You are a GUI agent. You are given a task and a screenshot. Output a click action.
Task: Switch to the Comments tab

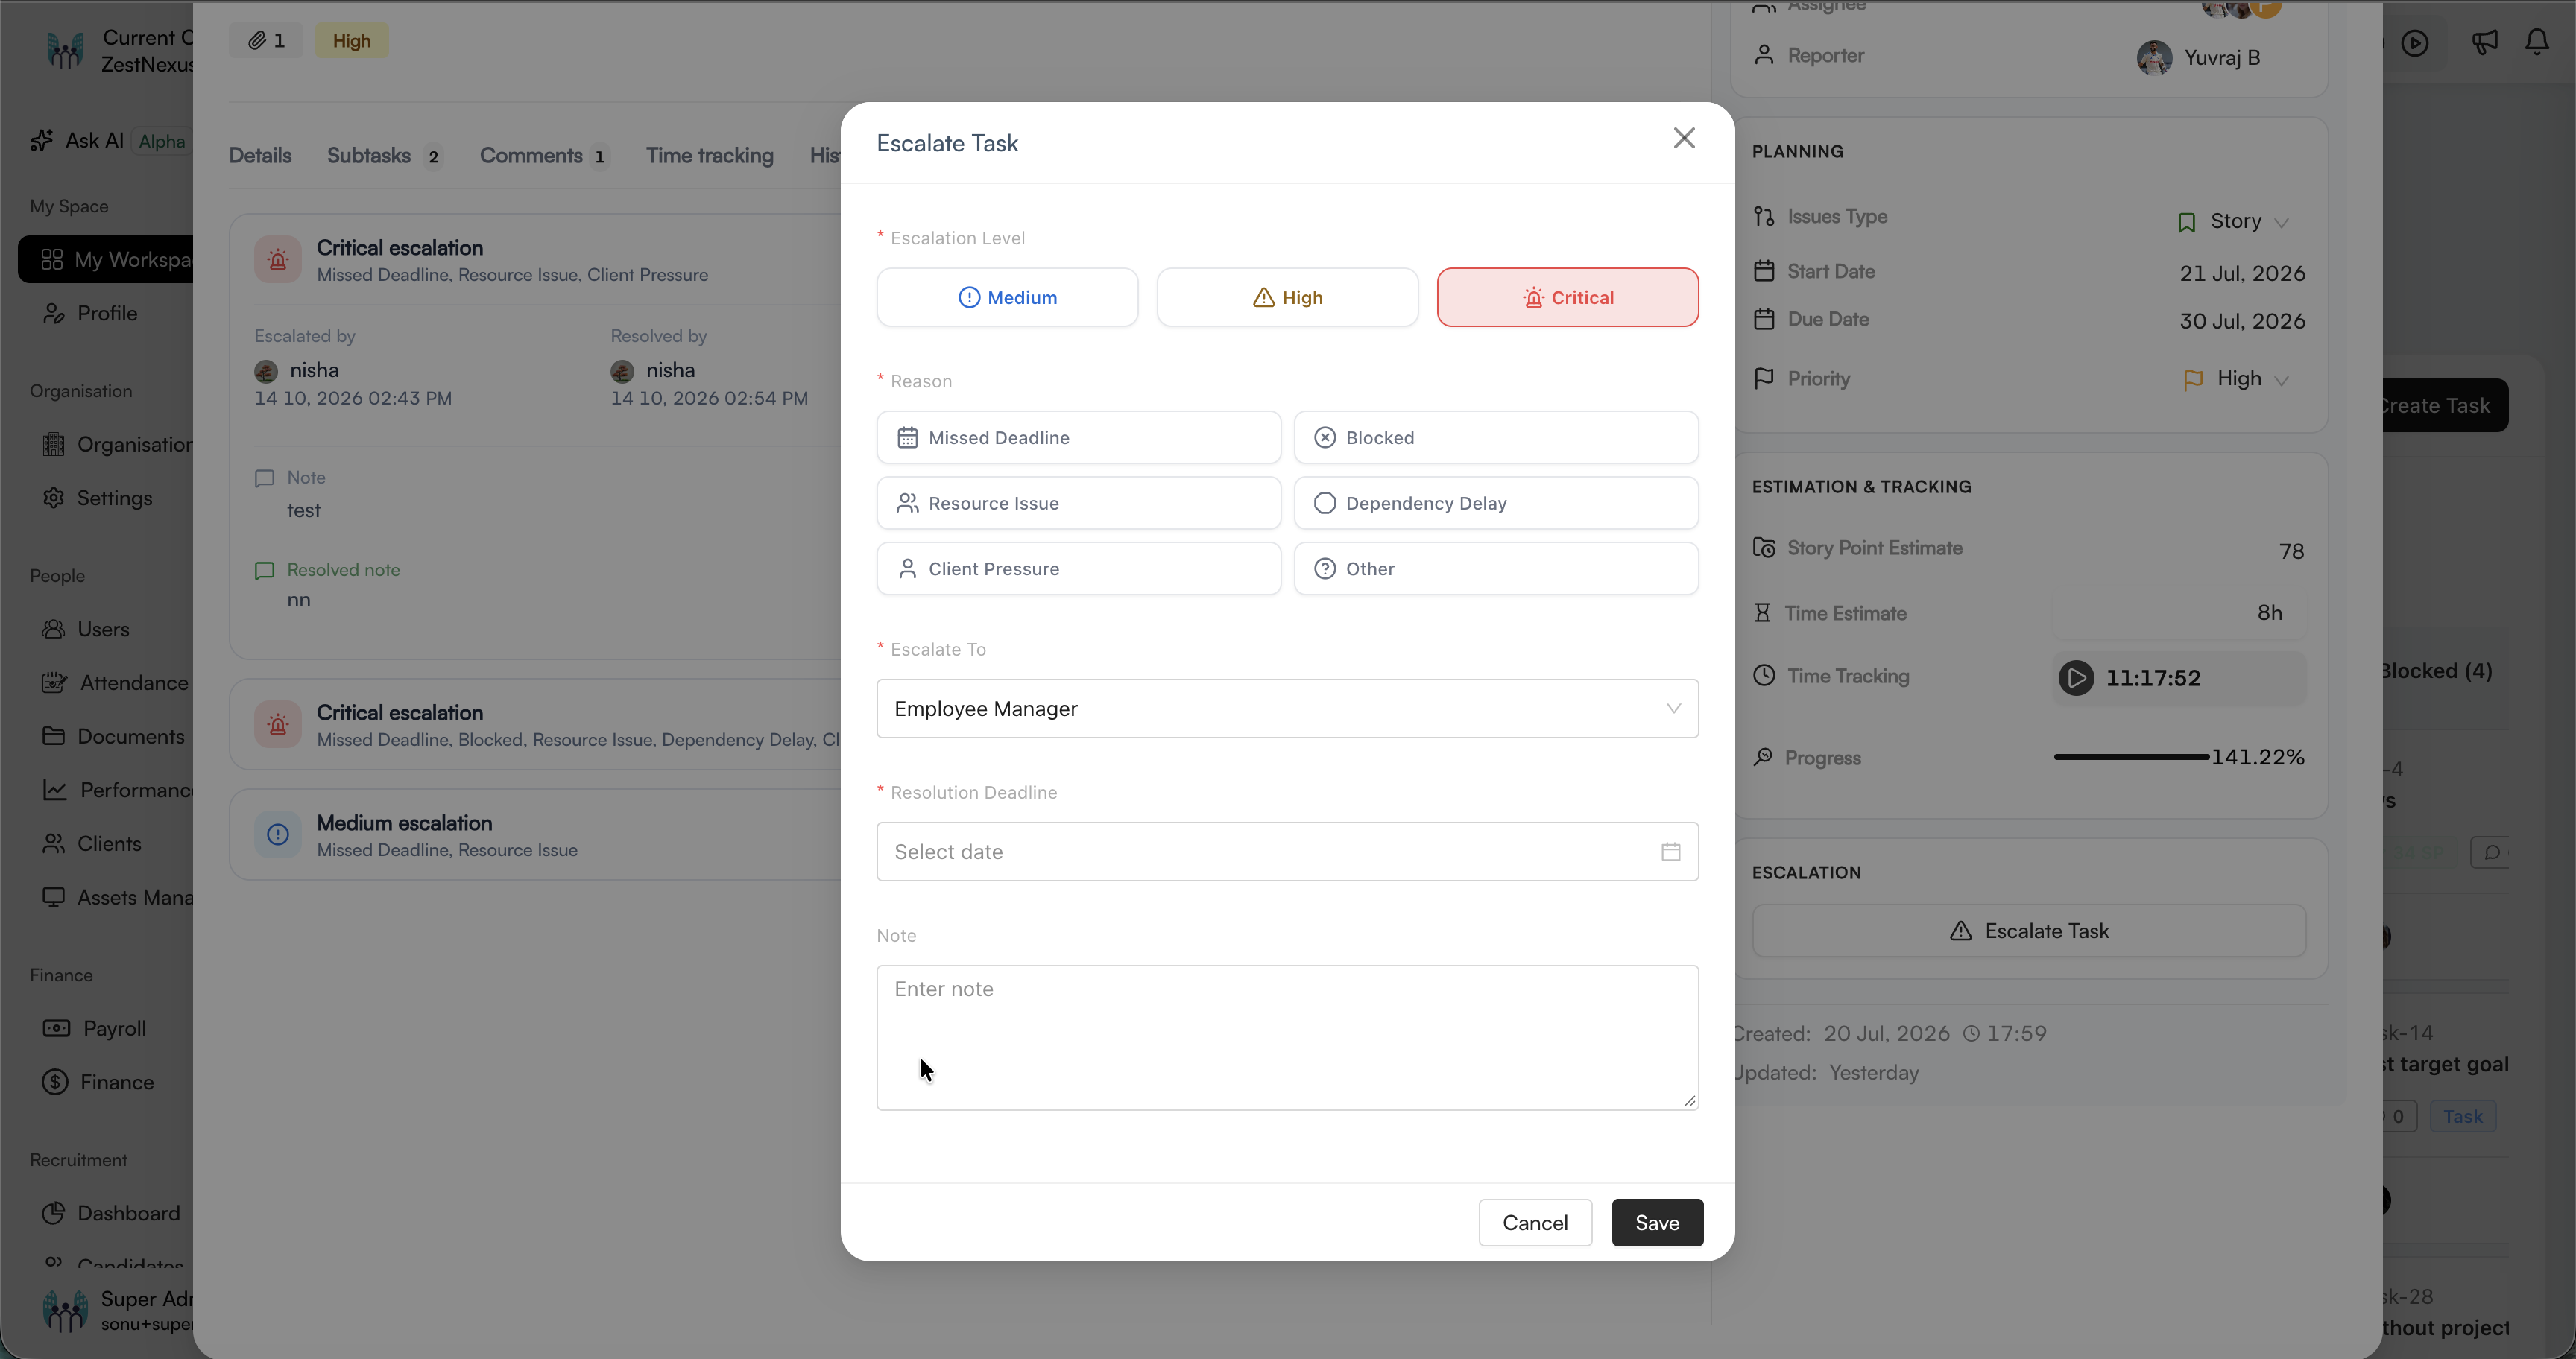(544, 156)
